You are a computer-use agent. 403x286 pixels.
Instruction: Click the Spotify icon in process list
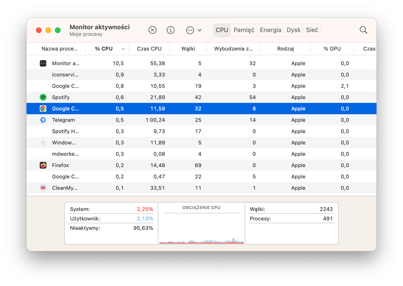(x=43, y=97)
